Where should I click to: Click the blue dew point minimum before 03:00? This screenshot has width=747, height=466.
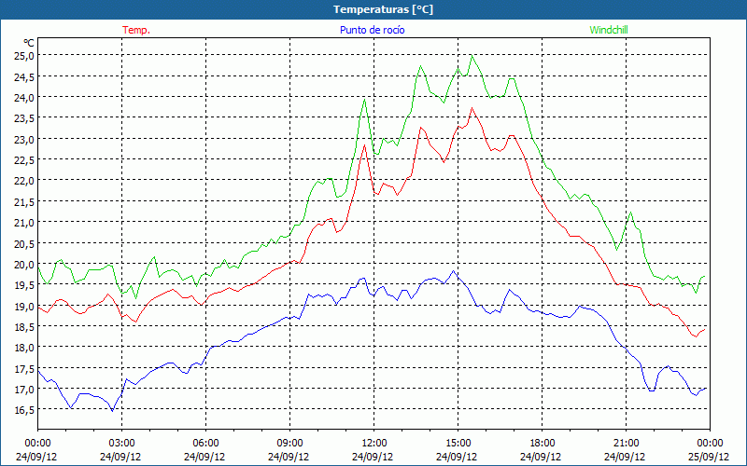point(112,411)
